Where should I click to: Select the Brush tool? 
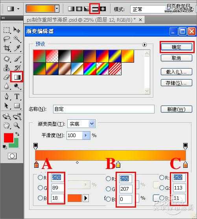[17, 59]
